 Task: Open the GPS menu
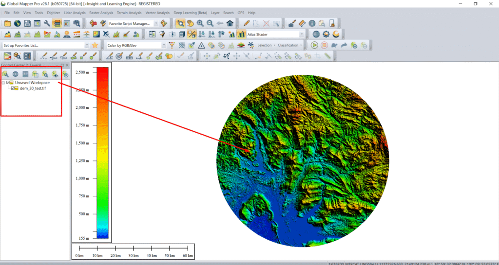tap(241, 13)
